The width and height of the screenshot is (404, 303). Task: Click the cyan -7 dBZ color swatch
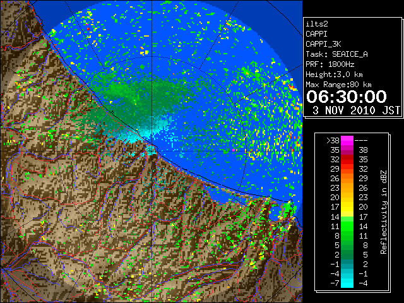(x=347, y=283)
